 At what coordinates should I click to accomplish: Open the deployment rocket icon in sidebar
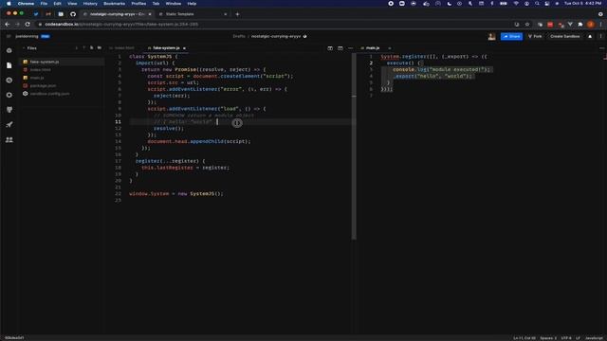(9, 124)
